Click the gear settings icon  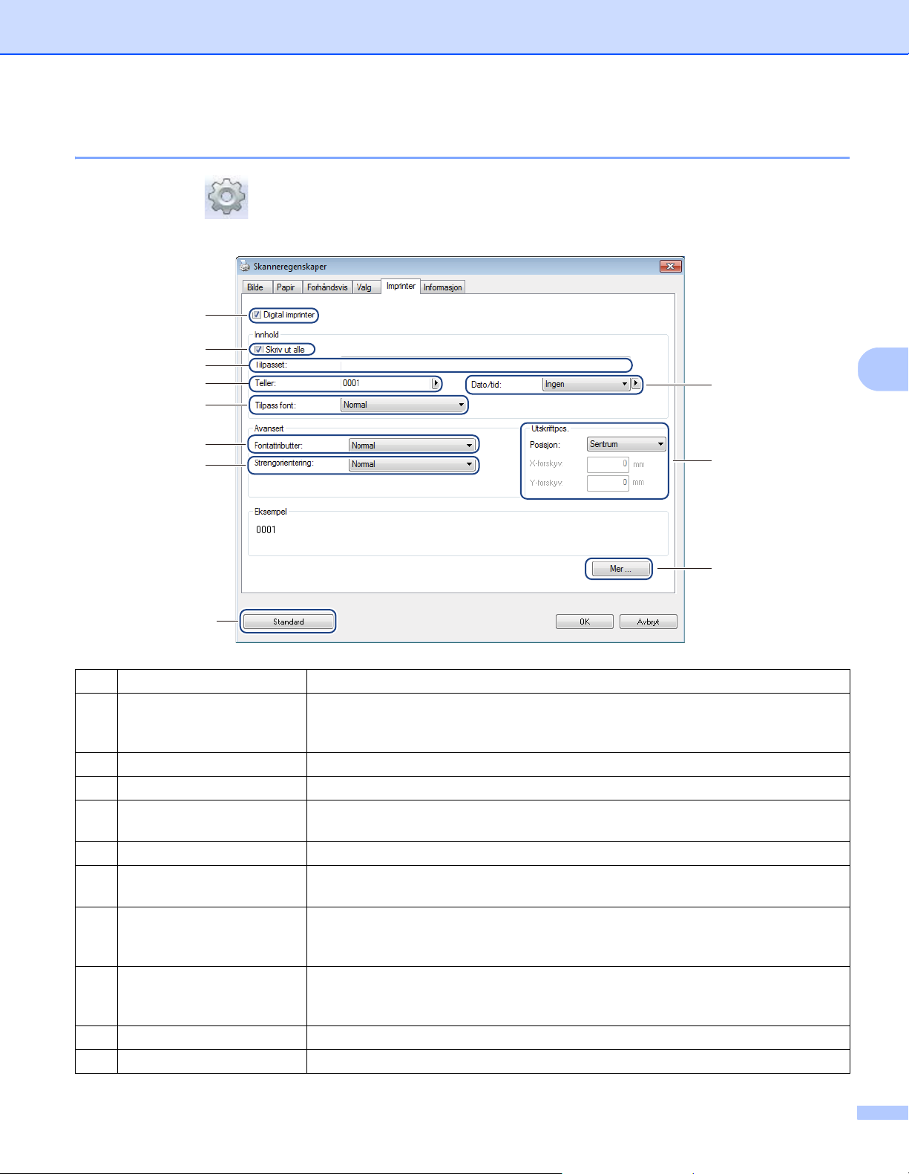point(226,198)
